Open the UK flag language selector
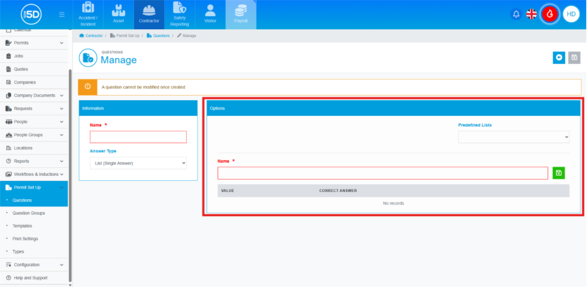 tap(532, 14)
